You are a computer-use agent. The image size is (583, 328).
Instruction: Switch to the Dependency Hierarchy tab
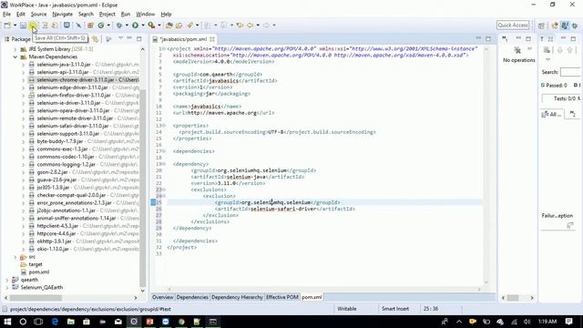click(237, 297)
